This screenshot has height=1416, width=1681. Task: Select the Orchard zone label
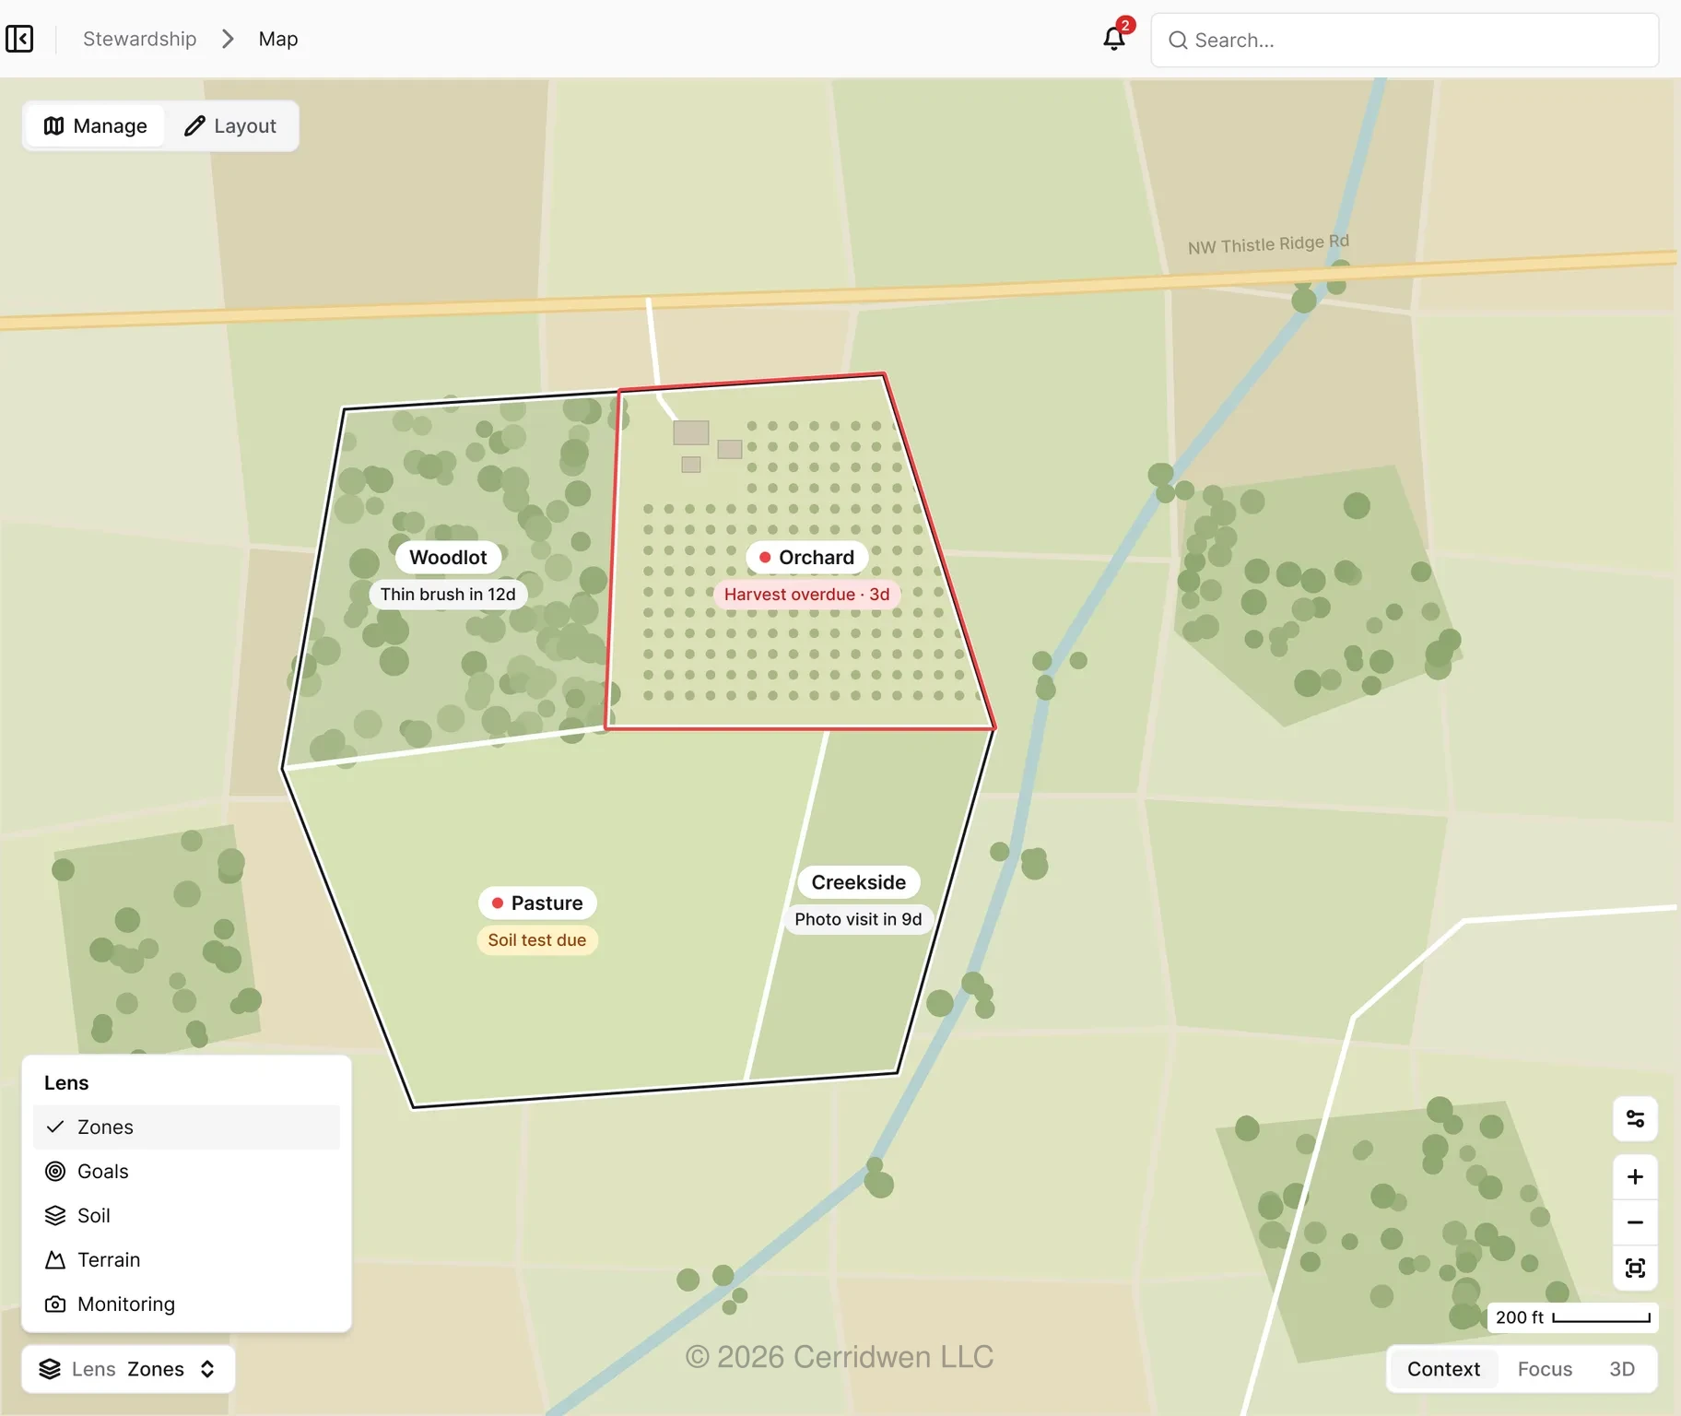806,557
